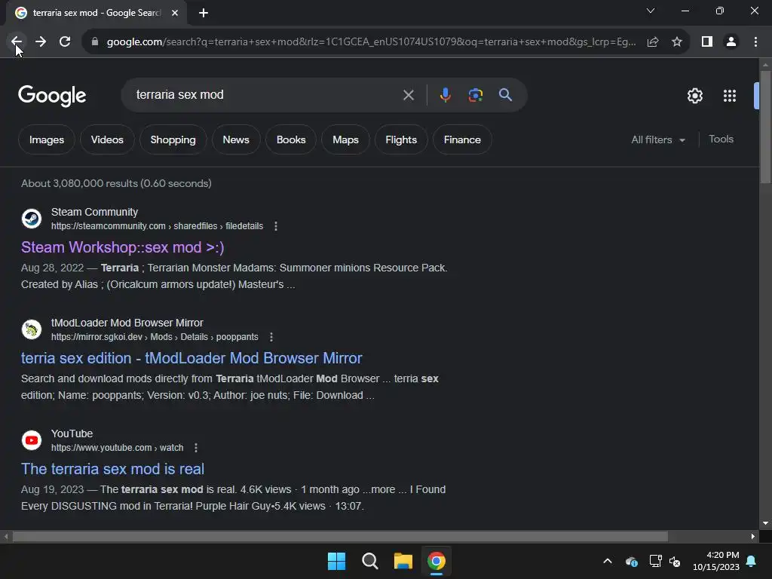Click the muted volume tray icon

point(675,561)
